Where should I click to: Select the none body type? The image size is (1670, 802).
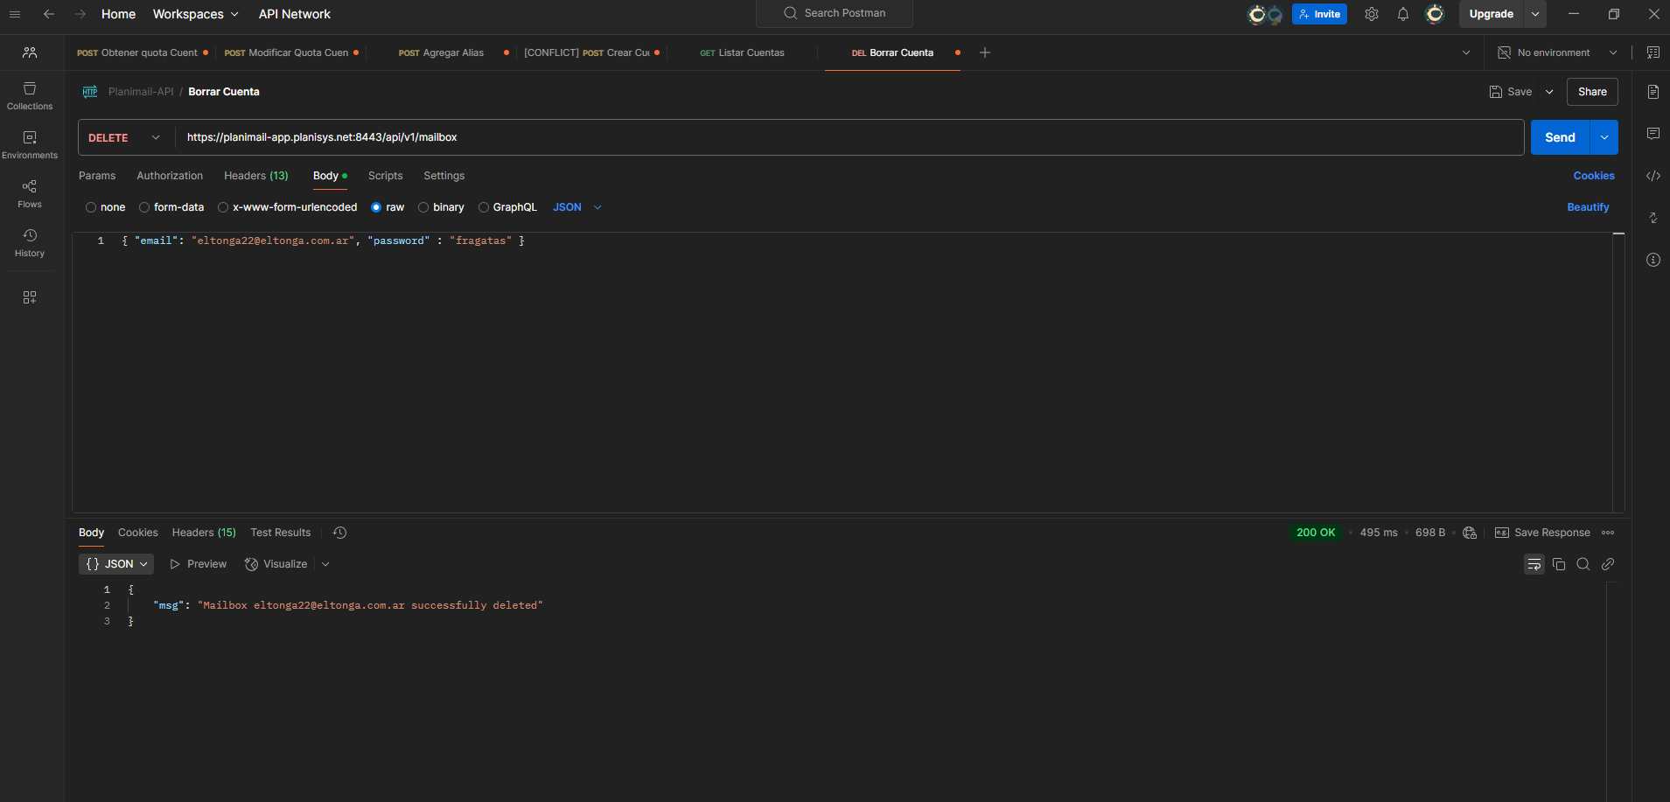[x=106, y=207]
